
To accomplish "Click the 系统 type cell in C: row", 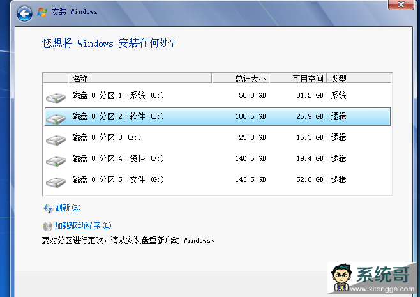I will [338, 95].
